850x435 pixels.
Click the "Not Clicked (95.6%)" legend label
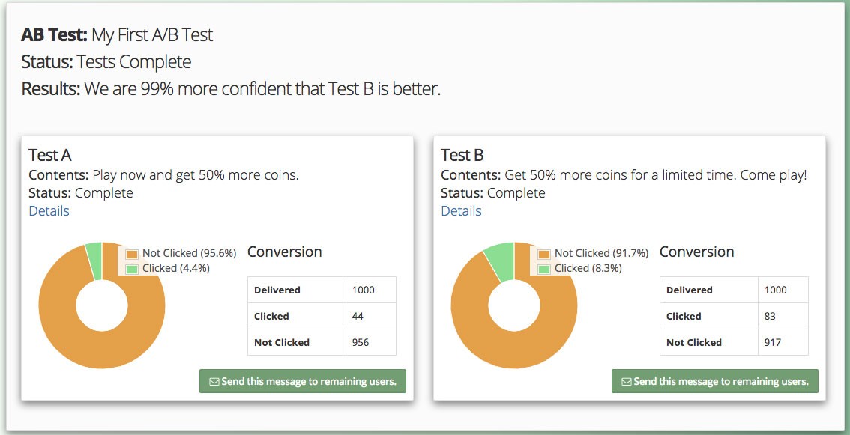[x=189, y=253]
